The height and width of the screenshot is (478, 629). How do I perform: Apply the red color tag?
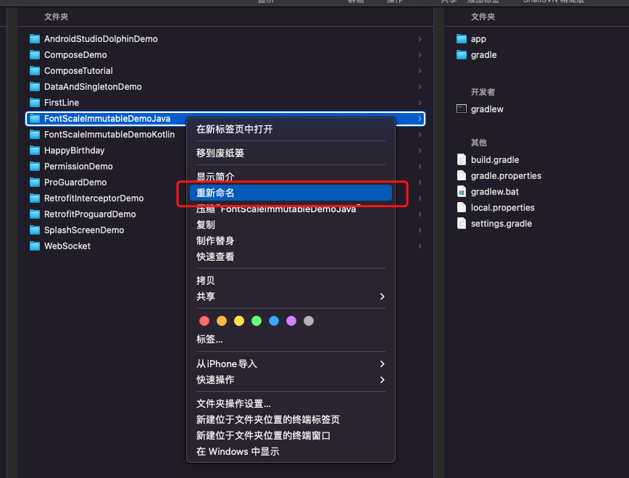click(x=204, y=320)
